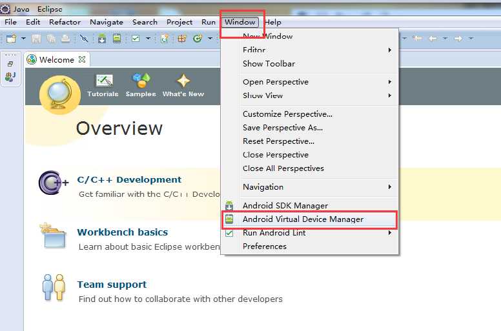501x331 pixels.
Task: Click the New wizard toolbar icon
Action: 11,39
